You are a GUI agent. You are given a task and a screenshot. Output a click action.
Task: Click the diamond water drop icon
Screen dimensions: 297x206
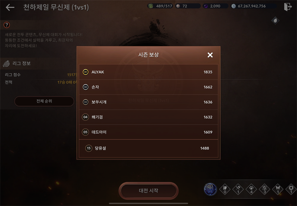(x=275, y=20)
